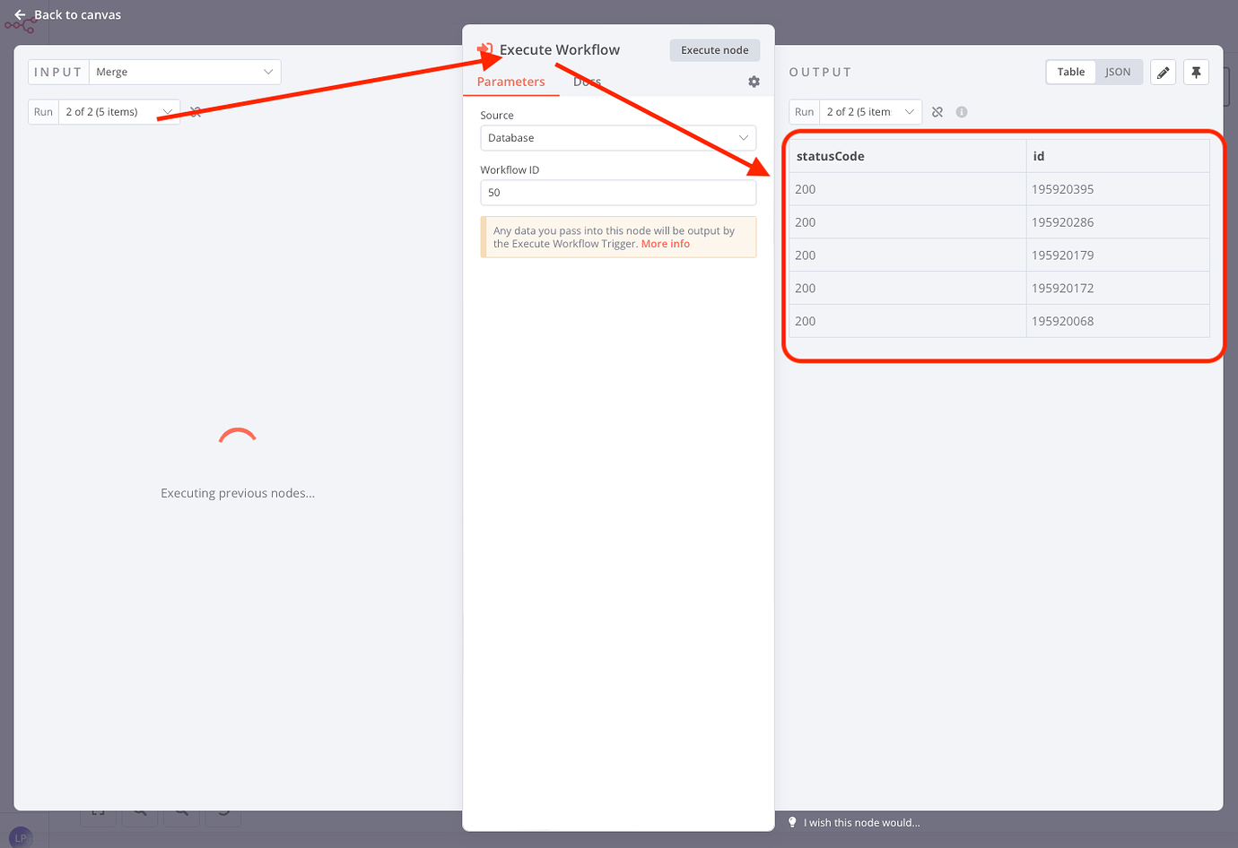The height and width of the screenshot is (848, 1238).
Task: Toggle run linking next to the output Run selector
Action: tap(937, 111)
